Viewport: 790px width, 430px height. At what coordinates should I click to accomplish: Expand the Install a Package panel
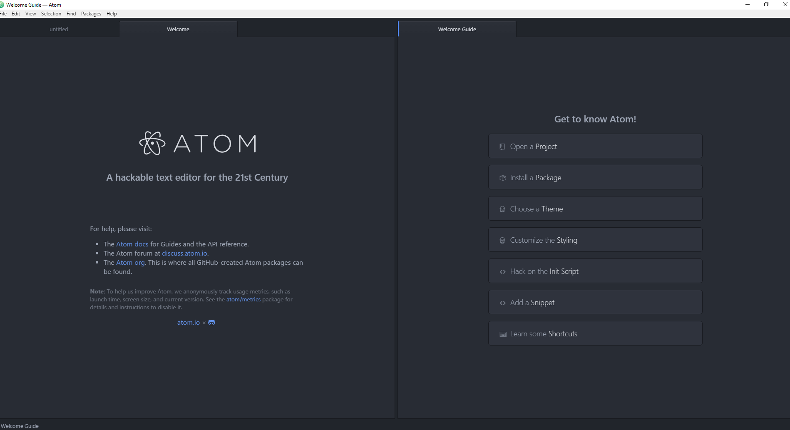pos(594,177)
